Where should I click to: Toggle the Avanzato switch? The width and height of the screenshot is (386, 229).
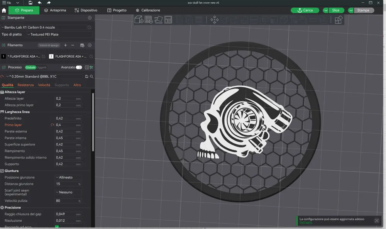pyautogui.click(x=79, y=68)
